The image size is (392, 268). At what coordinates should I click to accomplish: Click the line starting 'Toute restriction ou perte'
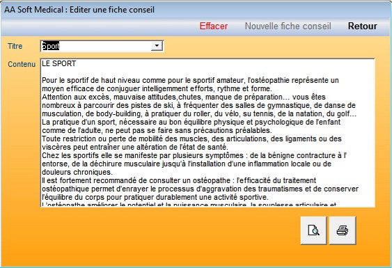click(191, 139)
